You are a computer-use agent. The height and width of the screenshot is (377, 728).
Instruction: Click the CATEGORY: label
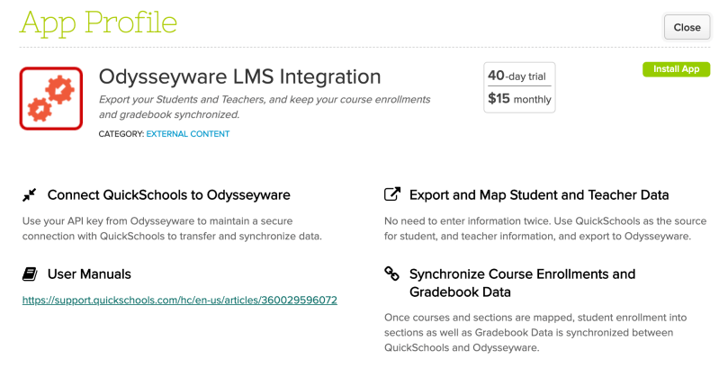pos(121,134)
